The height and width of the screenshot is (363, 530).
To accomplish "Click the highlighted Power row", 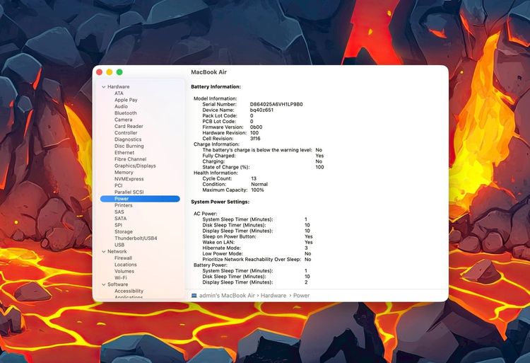I will coord(140,199).
